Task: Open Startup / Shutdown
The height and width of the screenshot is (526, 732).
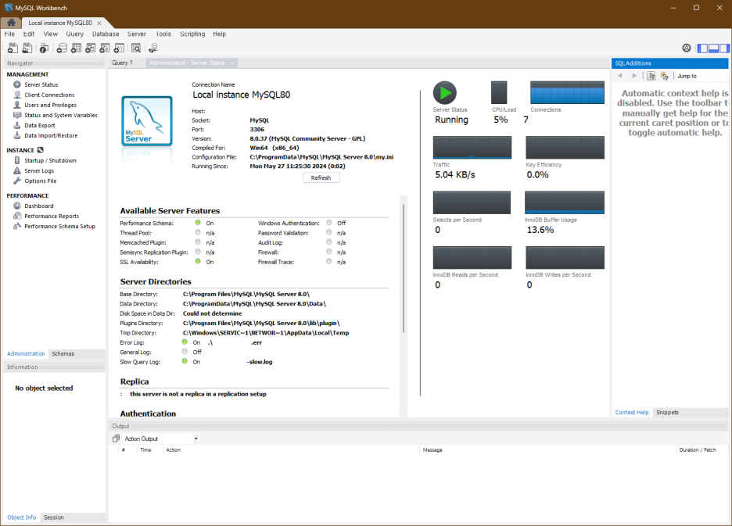Action: click(50, 160)
